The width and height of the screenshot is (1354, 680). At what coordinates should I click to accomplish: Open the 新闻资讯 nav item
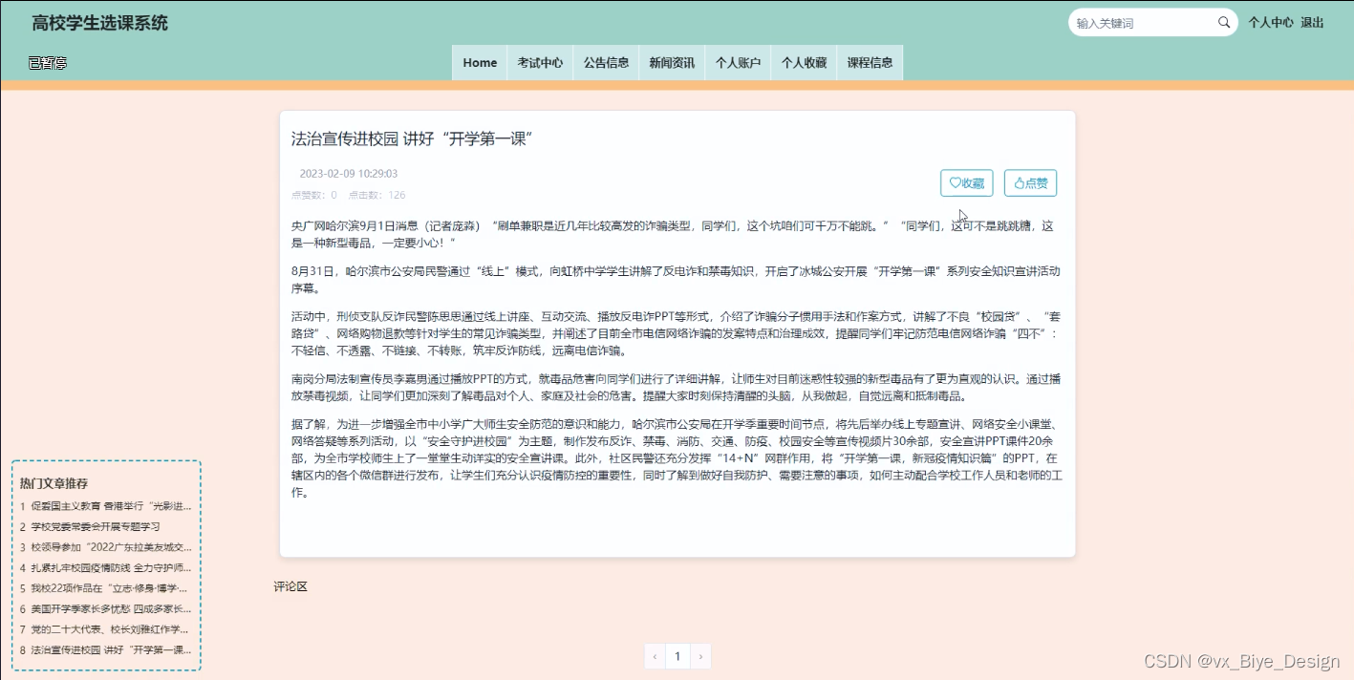[x=672, y=63]
